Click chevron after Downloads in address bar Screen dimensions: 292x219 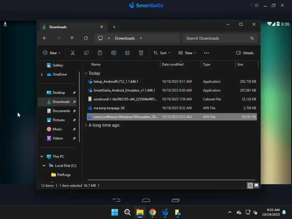(x=141, y=38)
